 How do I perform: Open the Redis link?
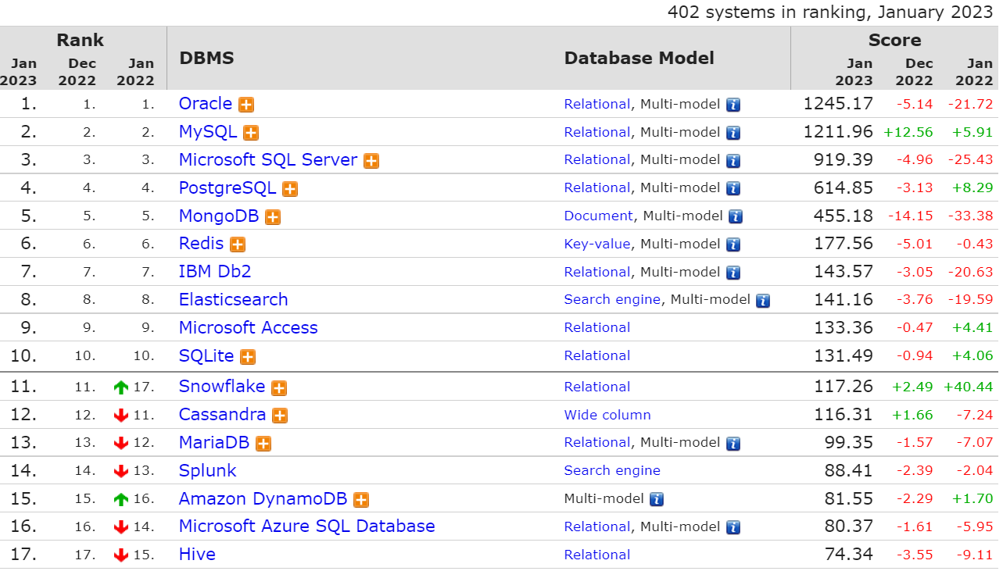coord(202,244)
